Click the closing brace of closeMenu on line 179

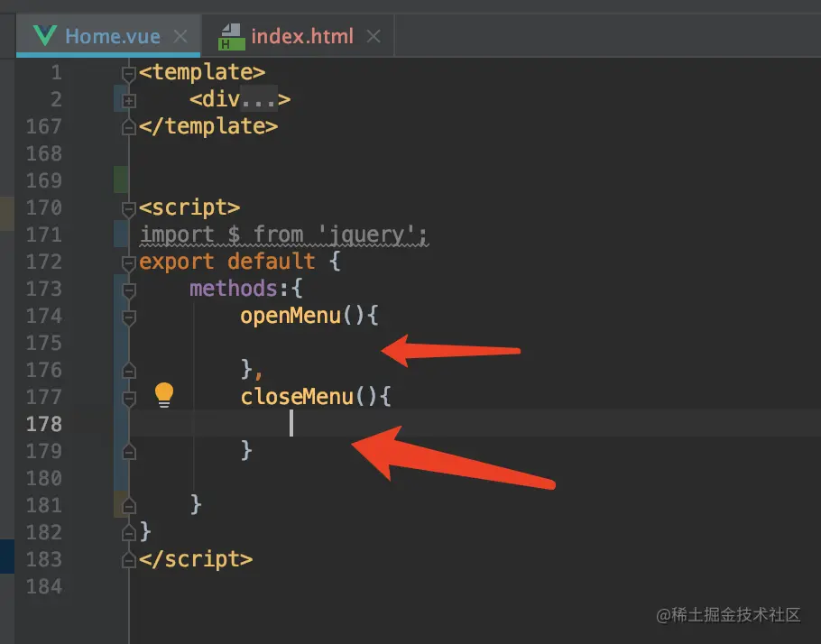pyautogui.click(x=246, y=451)
